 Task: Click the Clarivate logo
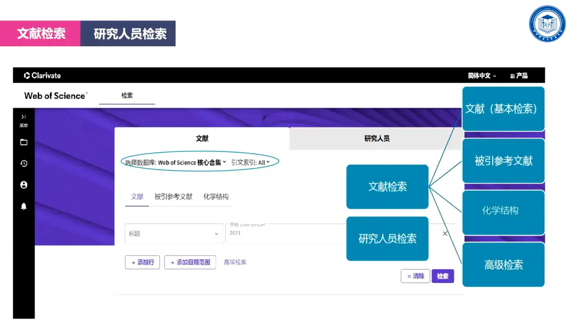42,75
